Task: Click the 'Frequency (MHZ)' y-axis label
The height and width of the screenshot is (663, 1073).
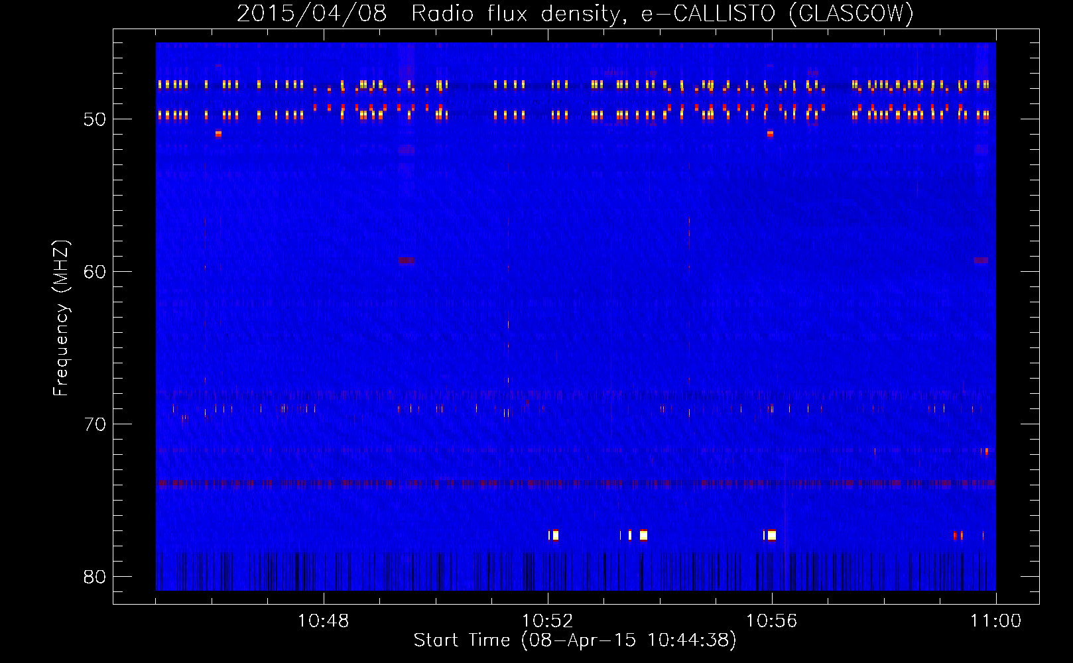Action: pos(60,318)
